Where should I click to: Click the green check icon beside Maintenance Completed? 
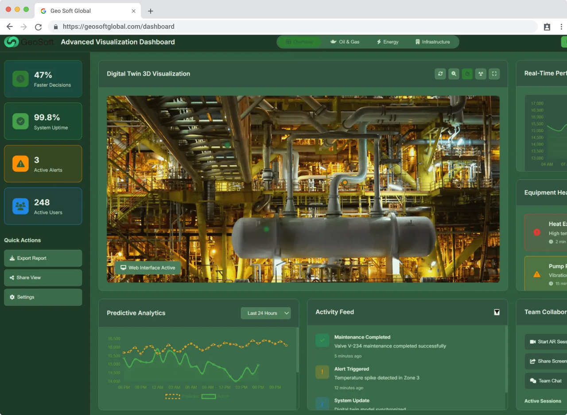pos(322,340)
